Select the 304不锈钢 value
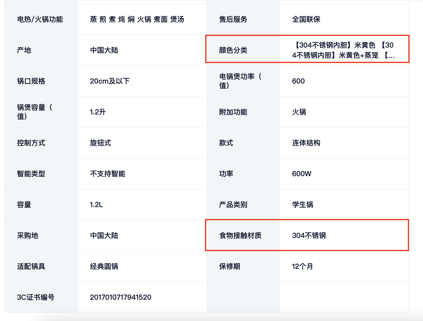This screenshot has width=423, height=321. pyautogui.click(x=309, y=235)
